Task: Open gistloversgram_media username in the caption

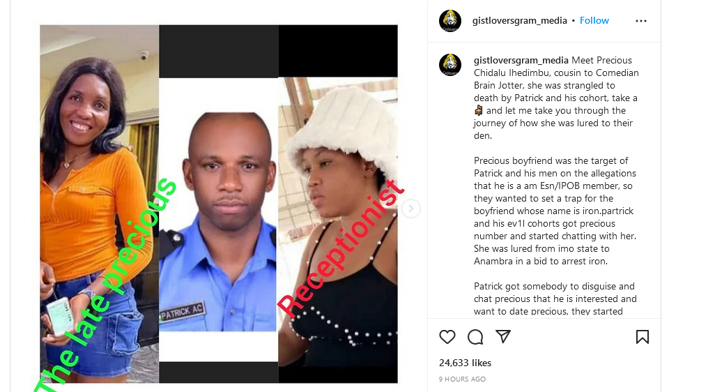Action: 521,60
